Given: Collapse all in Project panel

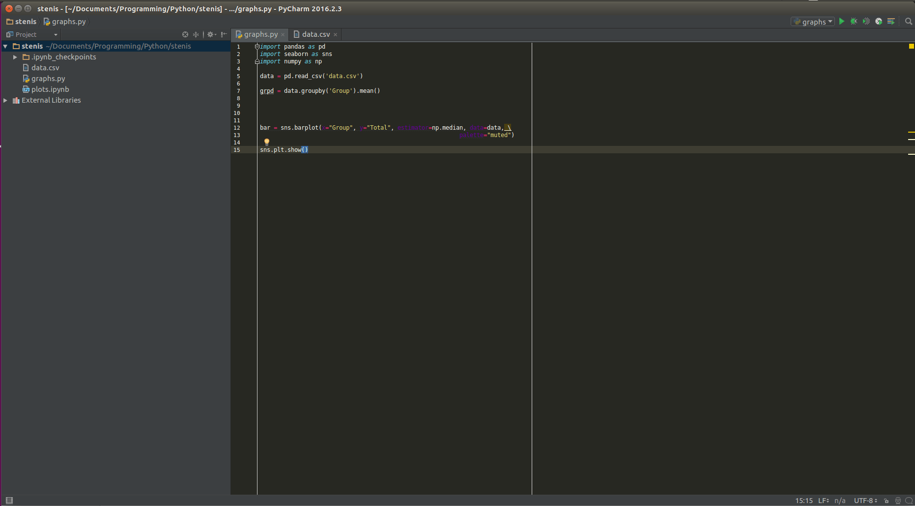Looking at the screenshot, I should pyautogui.click(x=196, y=34).
